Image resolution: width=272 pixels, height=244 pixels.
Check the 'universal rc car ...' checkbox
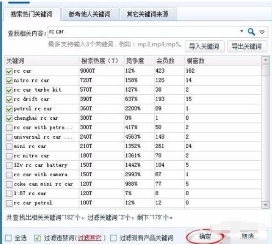9,137
